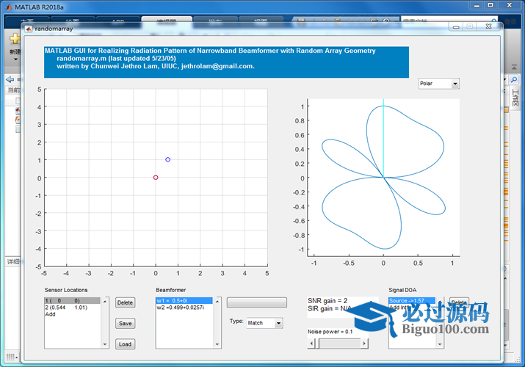The height and width of the screenshot is (367, 525).
Task: Select sensor entry '2 (0.544 1.01)'
Action: pyautogui.click(x=72, y=307)
